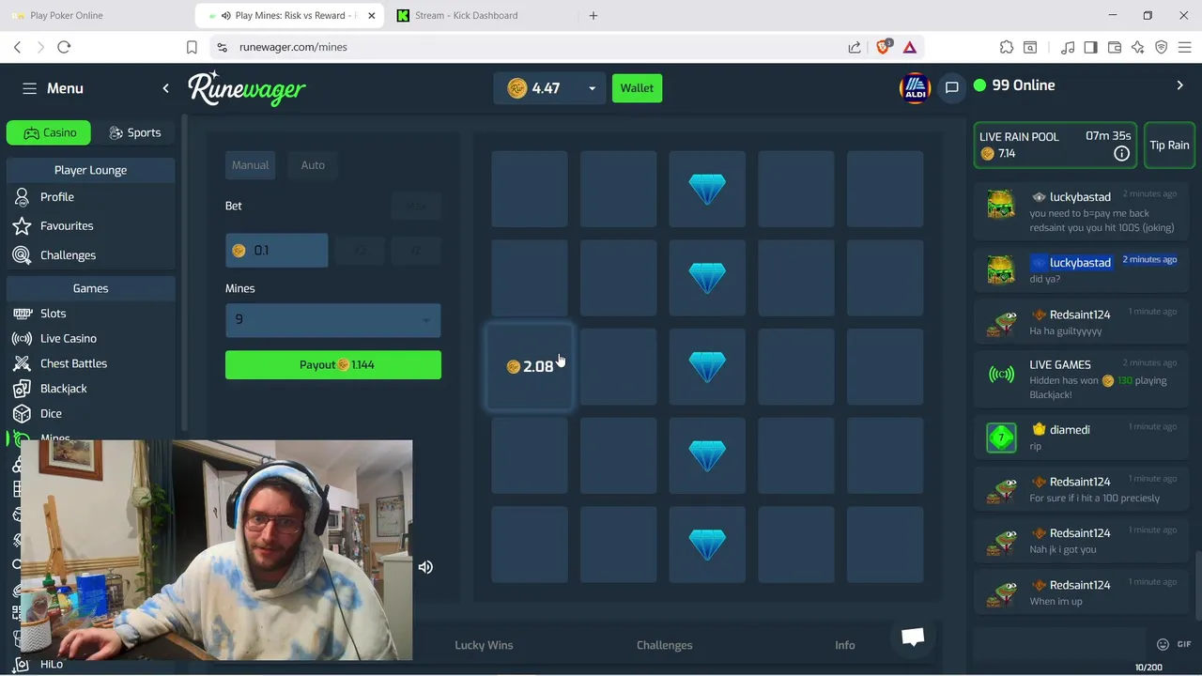Open Brave Rewards triangle icon
This screenshot has height=676, width=1202.
pyautogui.click(x=910, y=47)
